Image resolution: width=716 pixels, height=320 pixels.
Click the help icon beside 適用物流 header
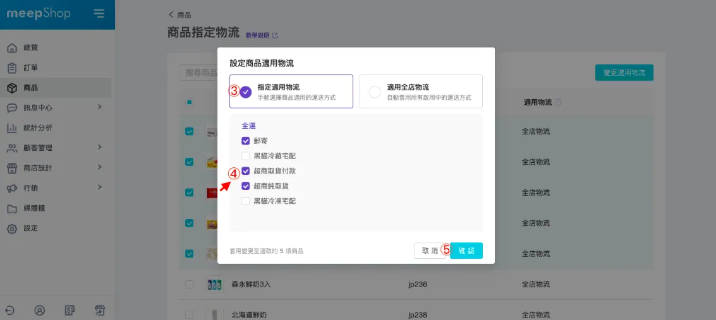[557, 102]
